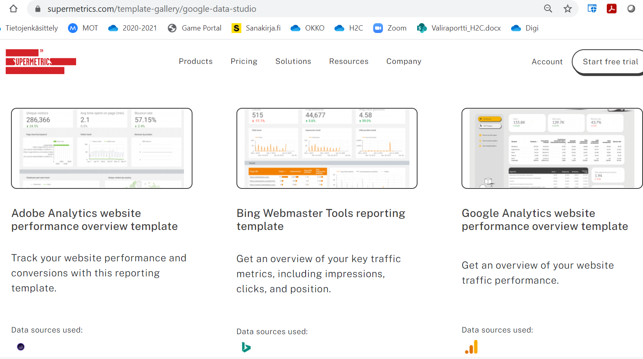
Task: Open the Products menu
Action: point(196,61)
